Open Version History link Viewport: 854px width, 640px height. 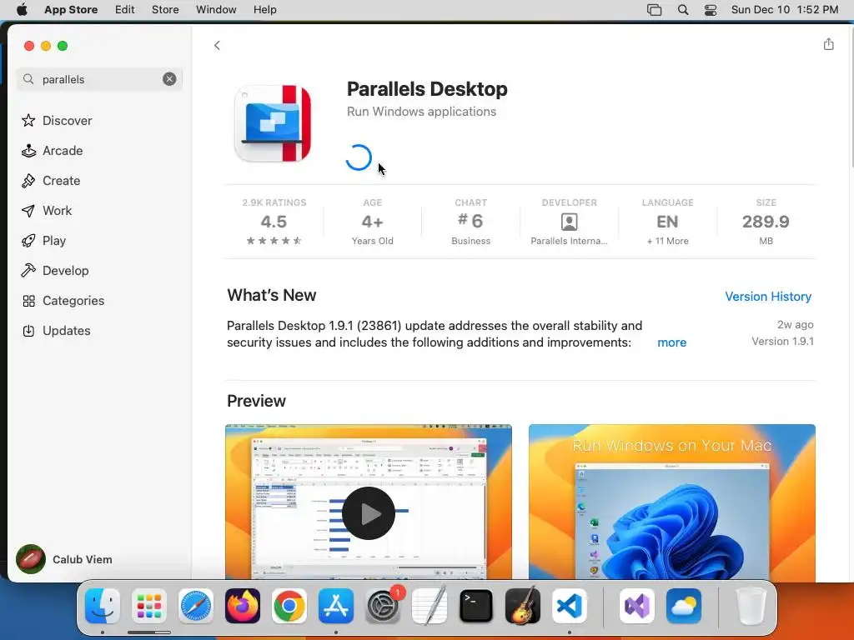(768, 297)
